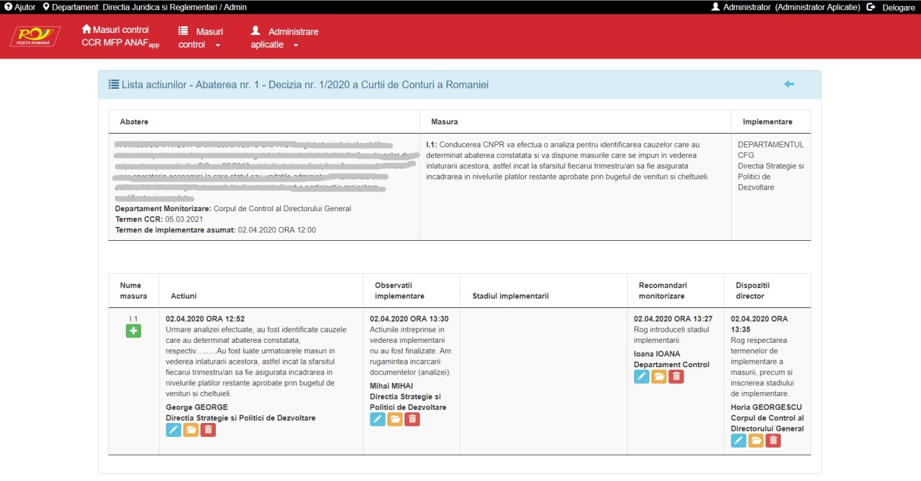Delete Horia GEORGESCU's director disposition

(773, 440)
